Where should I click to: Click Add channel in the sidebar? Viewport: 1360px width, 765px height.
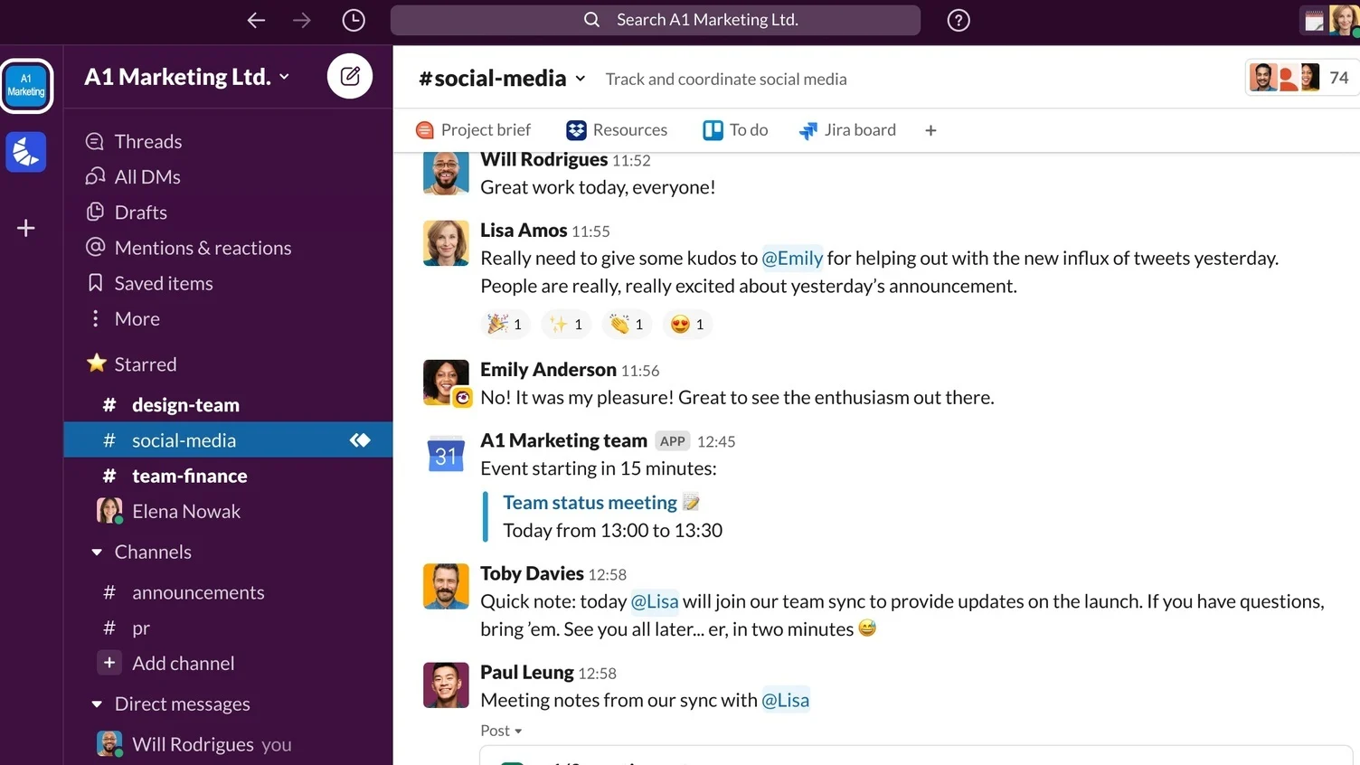point(182,663)
